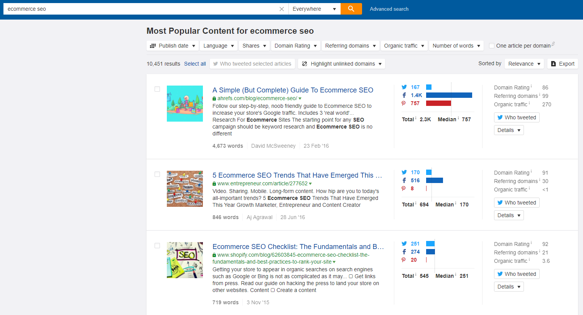
Task: Click the lock icon beside shopify.com URL
Action: pos(214,255)
